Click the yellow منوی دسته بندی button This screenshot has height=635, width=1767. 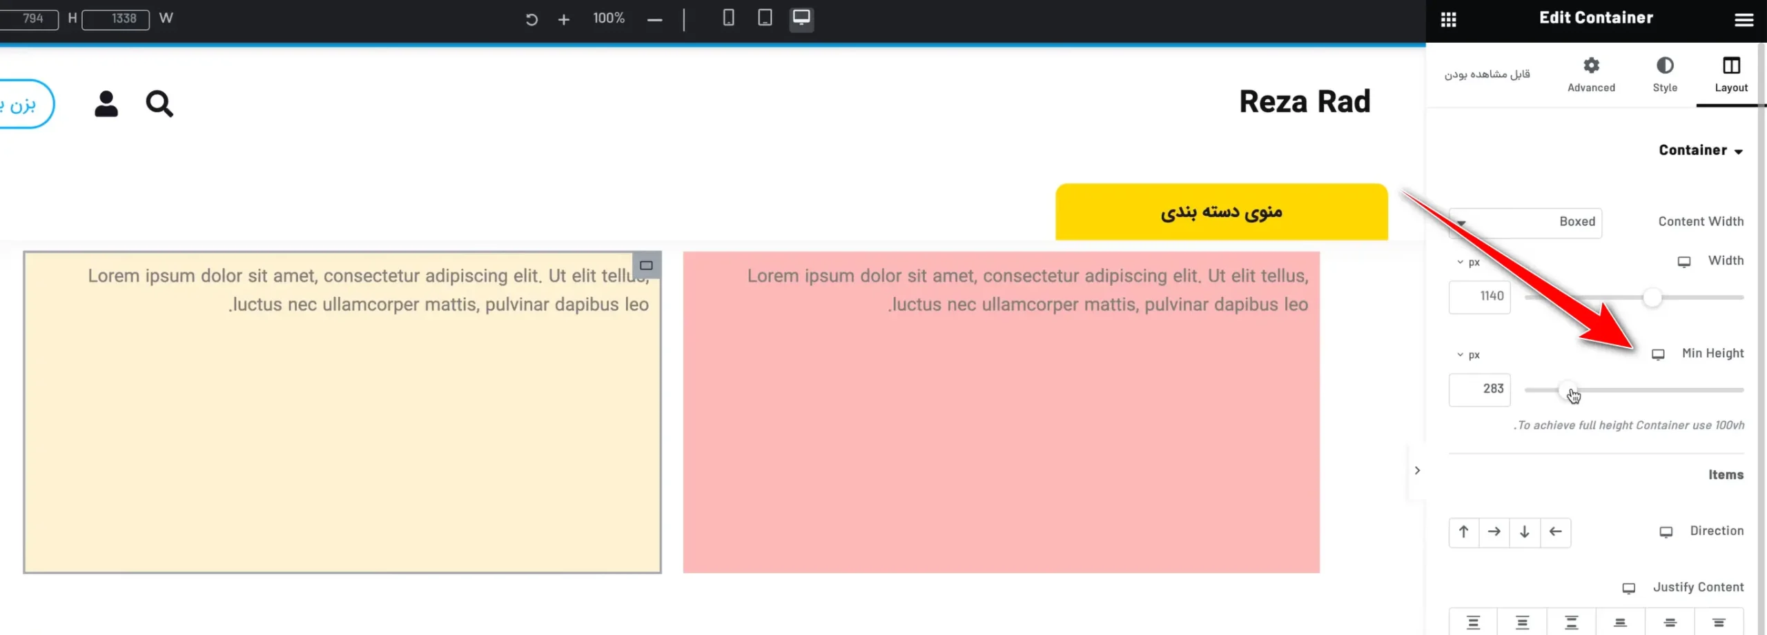1221,212
